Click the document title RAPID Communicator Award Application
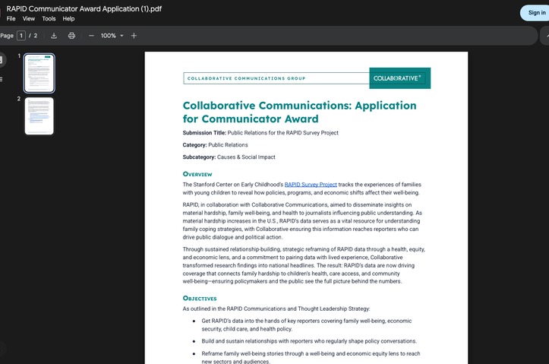The height and width of the screenshot is (364, 549). tap(84, 9)
